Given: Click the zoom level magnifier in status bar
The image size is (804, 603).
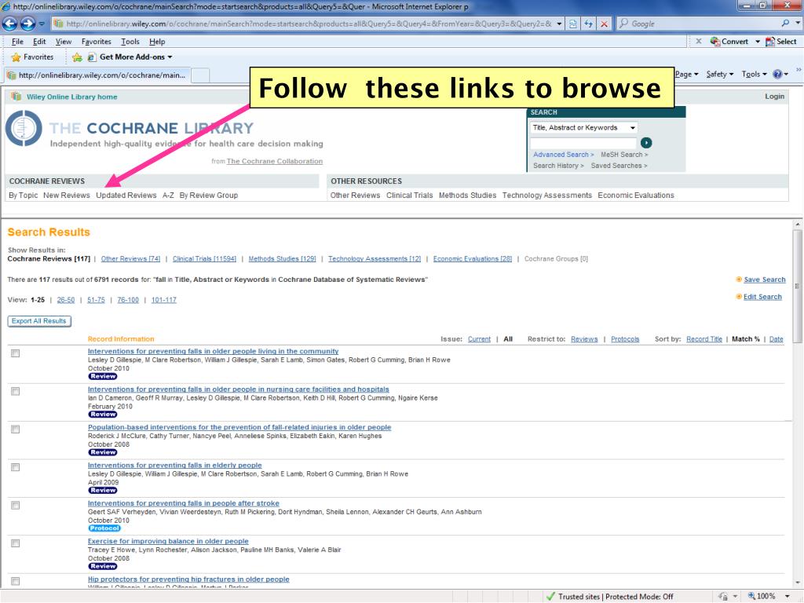Looking at the screenshot, I should pos(751,596).
